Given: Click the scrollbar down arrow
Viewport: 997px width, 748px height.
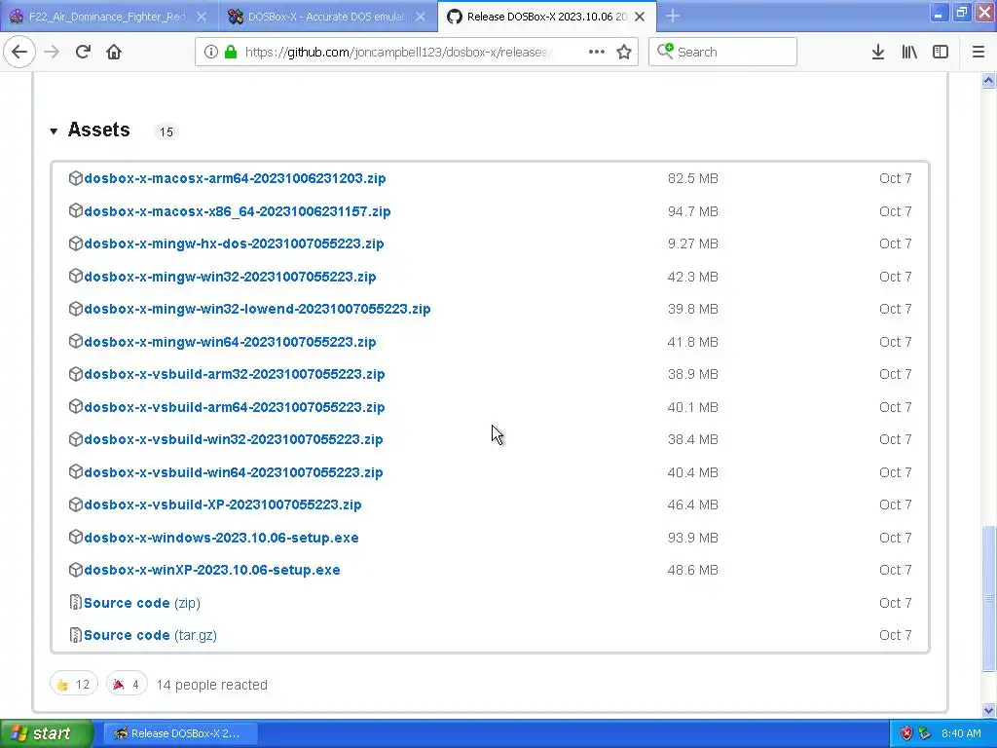Looking at the screenshot, I should click(x=988, y=710).
